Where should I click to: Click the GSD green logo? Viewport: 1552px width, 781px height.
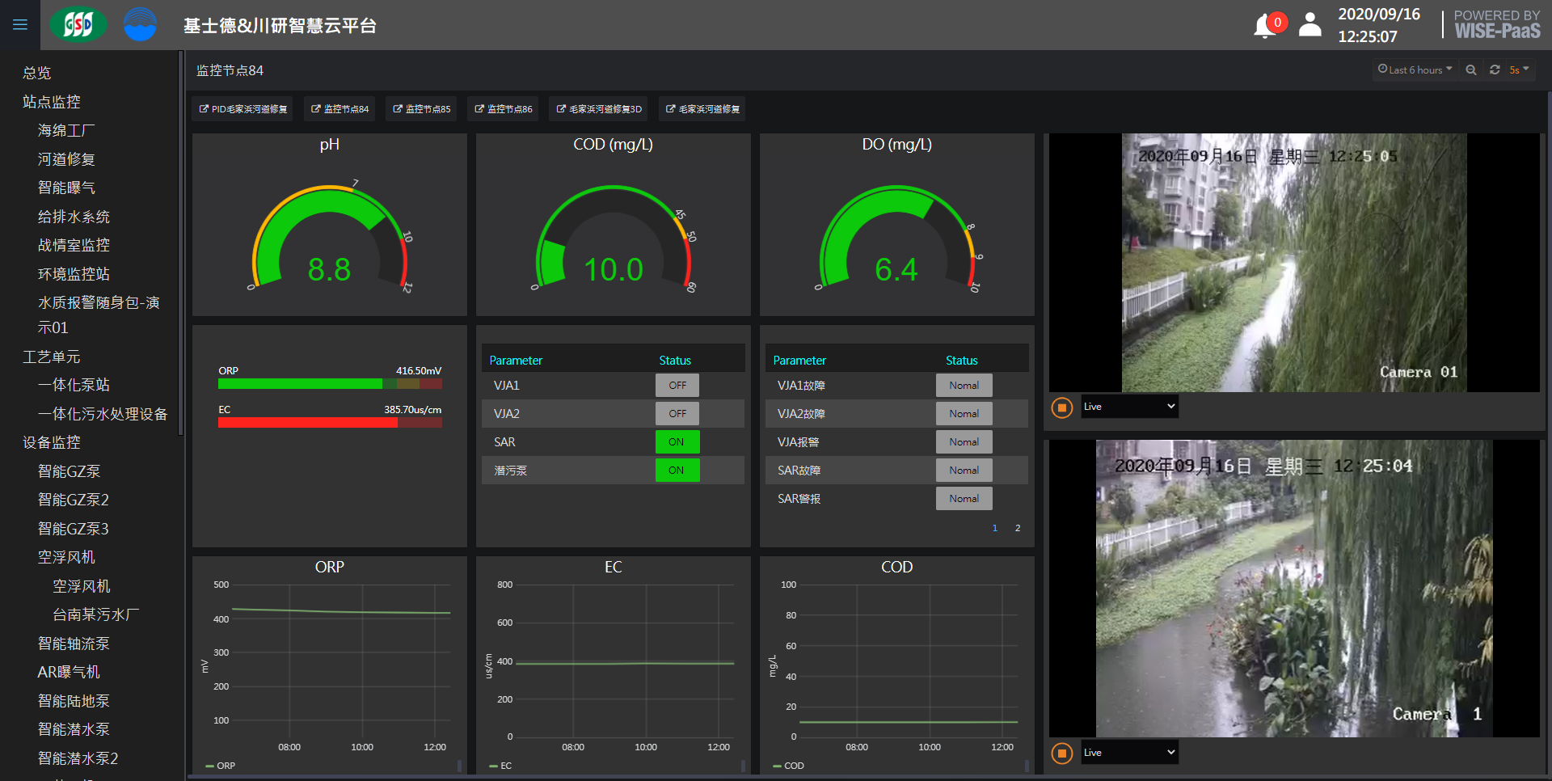(78, 25)
